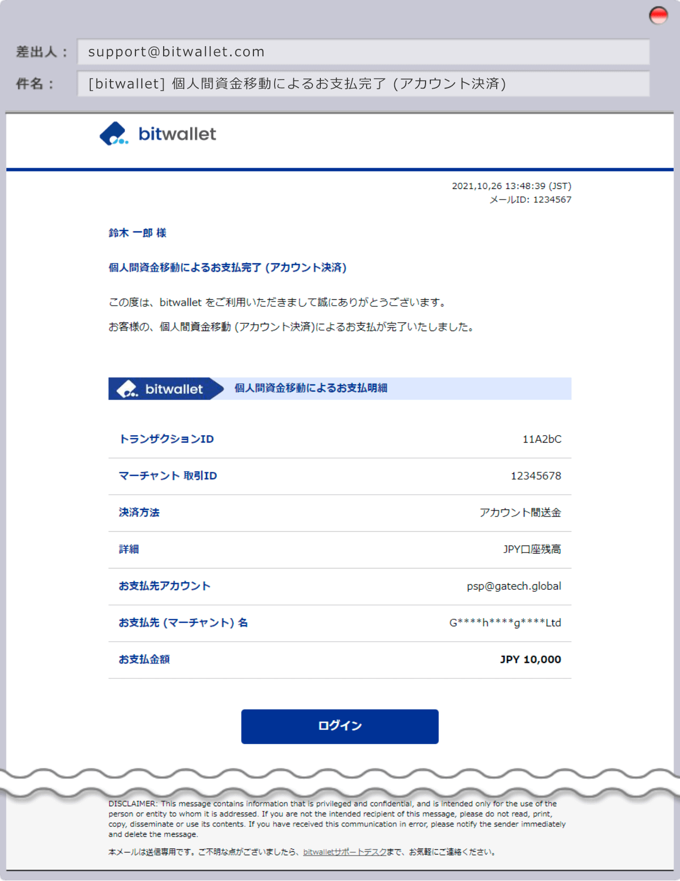Select the amount JPY 10,000
The width and height of the screenshot is (680, 881).
tap(531, 659)
